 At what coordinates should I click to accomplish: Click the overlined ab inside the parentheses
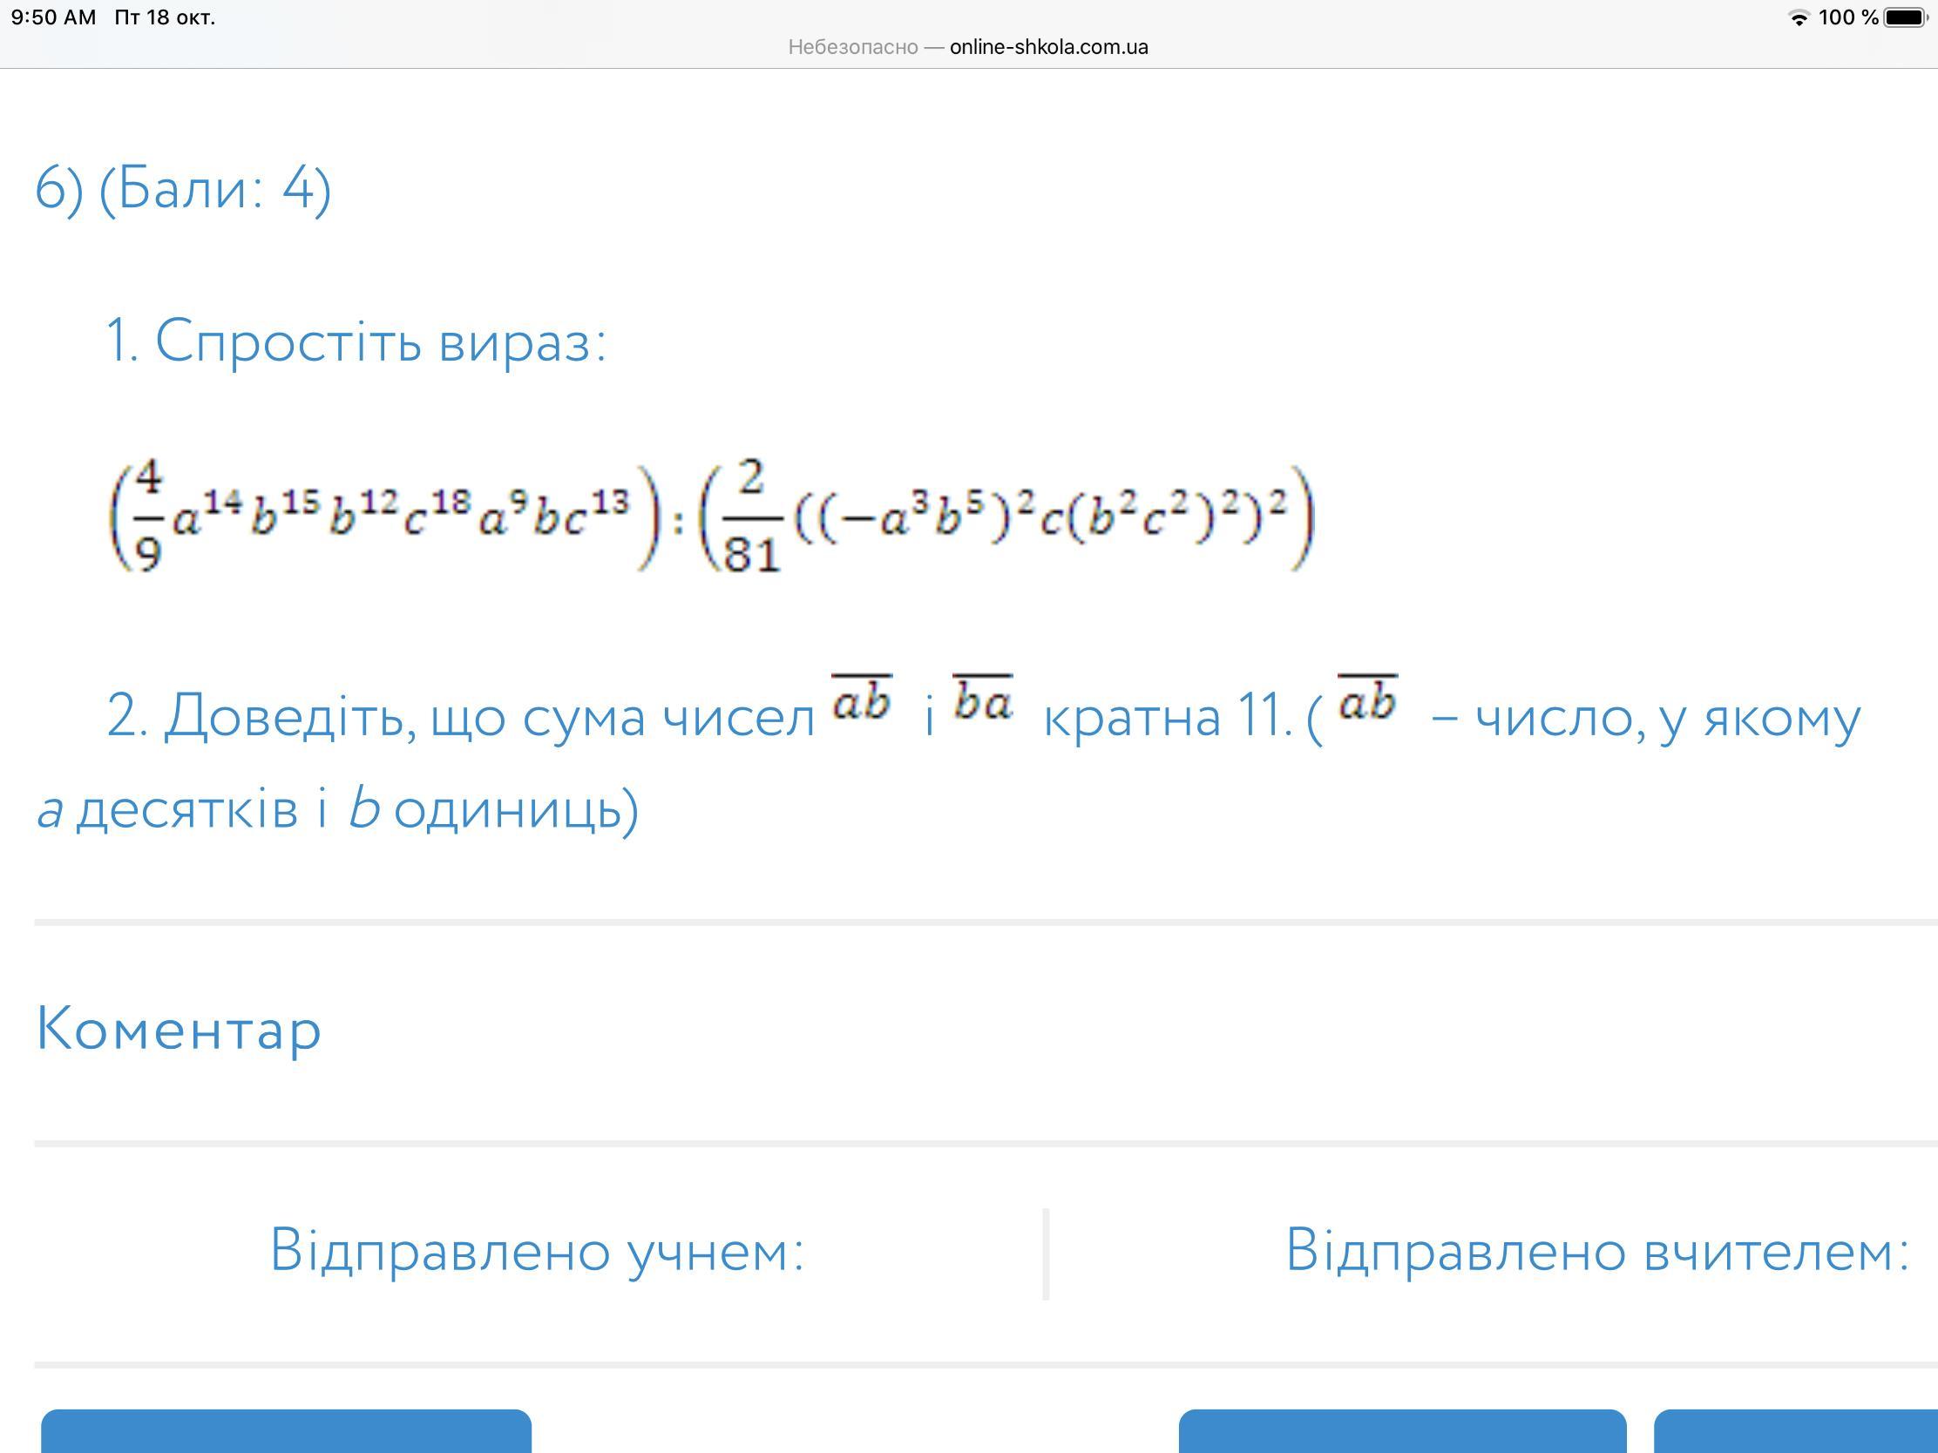click(1366, 699)
